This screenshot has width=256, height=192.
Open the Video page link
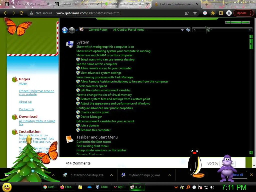click(x=23, y=83)
